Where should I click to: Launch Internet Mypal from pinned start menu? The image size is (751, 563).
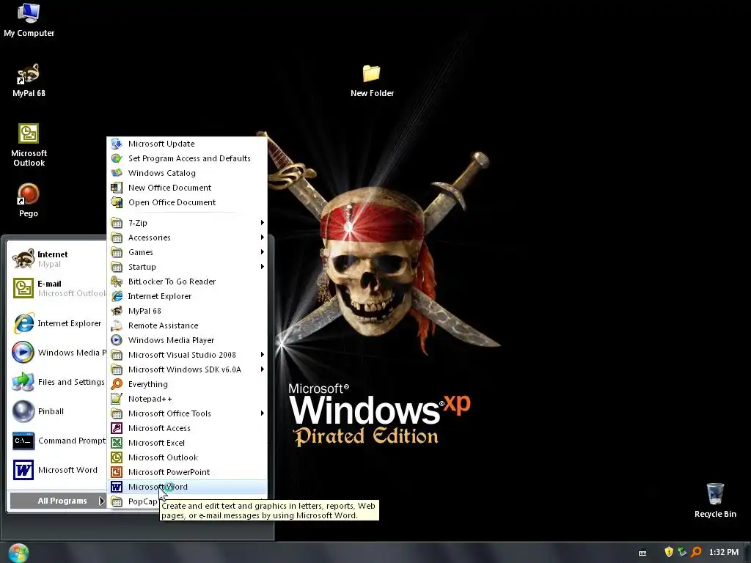point(56,259)
